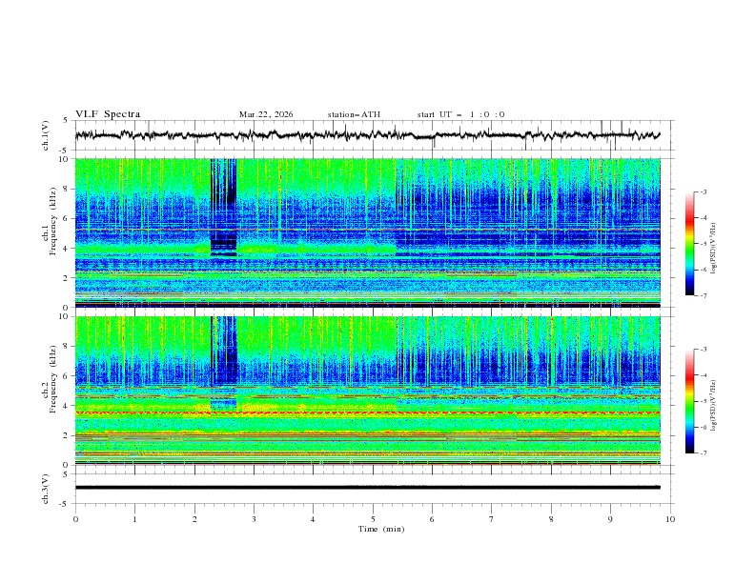Click the dark dropout band in ch.1 spectrogram
The width and height of the screenshot is (755, 583).
(x=223, y=207)
